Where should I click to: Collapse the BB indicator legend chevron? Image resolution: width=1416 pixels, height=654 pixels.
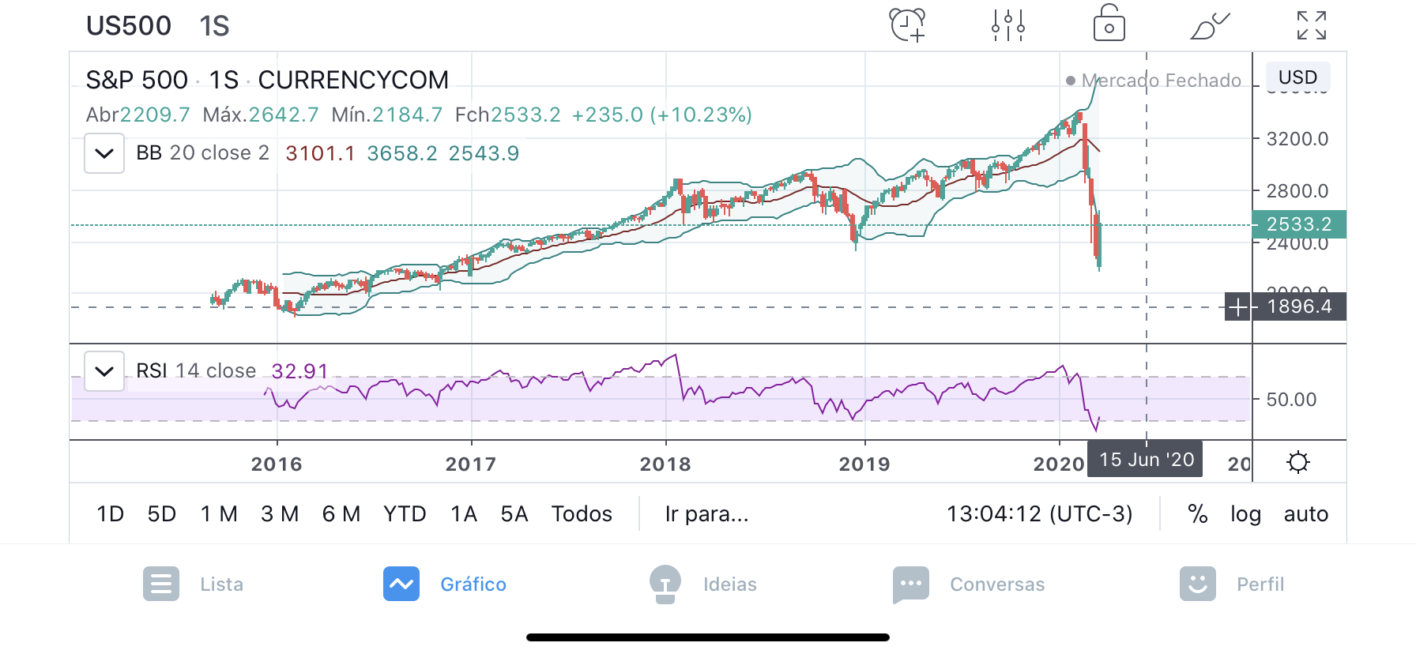point(104,153)
